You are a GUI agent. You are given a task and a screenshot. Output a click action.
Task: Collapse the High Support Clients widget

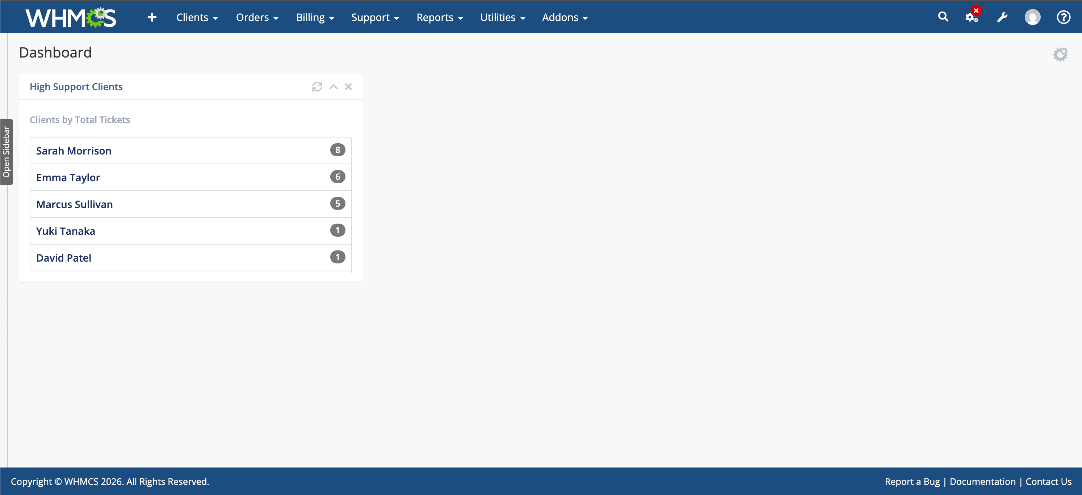click(333, 87)
